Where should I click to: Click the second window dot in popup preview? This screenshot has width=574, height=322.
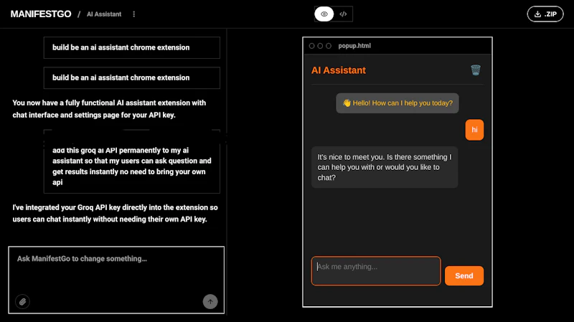(320, 46)
